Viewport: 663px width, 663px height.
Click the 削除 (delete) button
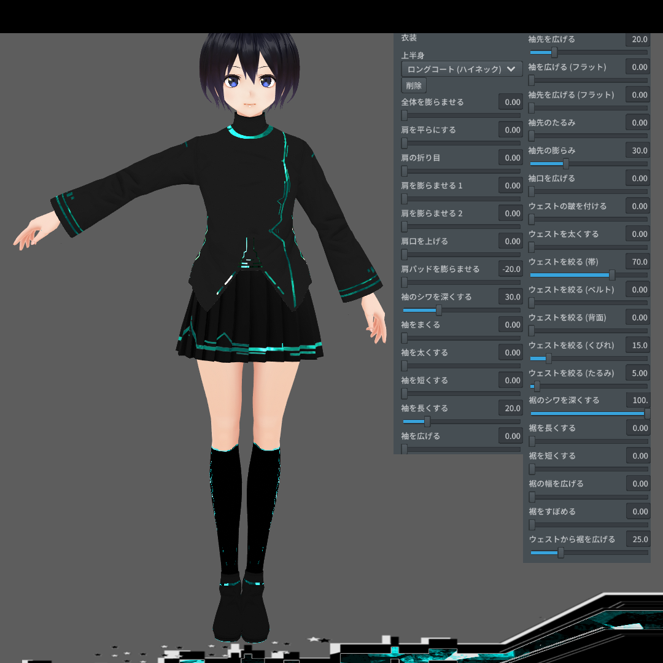[x=413, y=85]
